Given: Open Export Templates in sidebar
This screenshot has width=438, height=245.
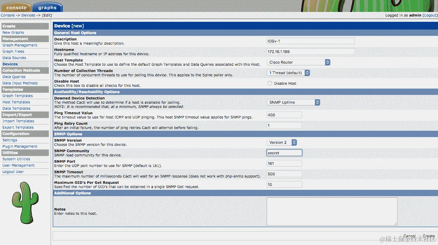Looking at the screenshot, I should pos(18,127).
